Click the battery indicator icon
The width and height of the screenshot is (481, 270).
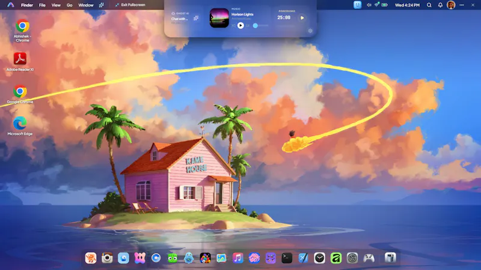[x=385, y=5]
